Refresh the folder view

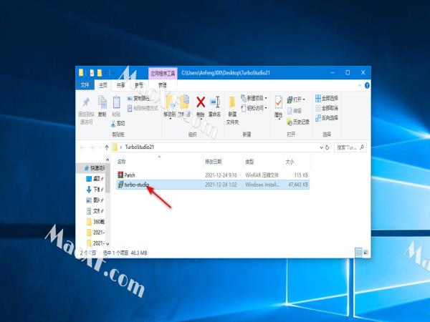tap(328, 147)
